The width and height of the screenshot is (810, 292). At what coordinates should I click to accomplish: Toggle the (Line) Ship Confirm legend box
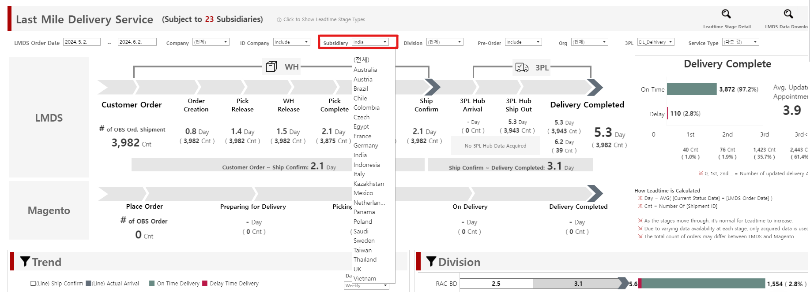tap(33, 284)
